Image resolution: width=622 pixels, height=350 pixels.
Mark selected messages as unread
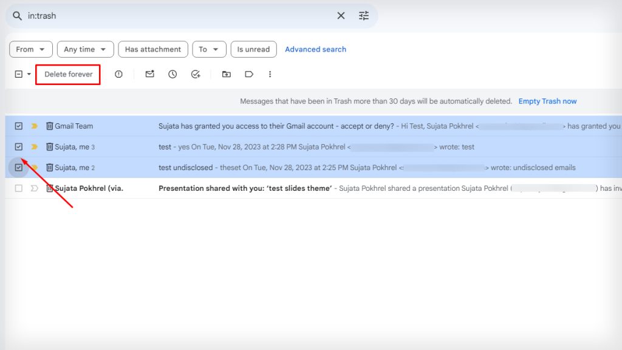pos(149,74)
